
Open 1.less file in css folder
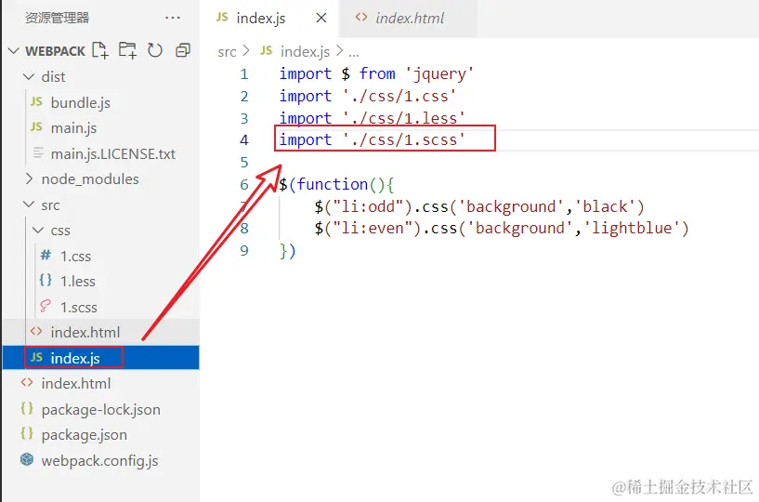(77, 282)
